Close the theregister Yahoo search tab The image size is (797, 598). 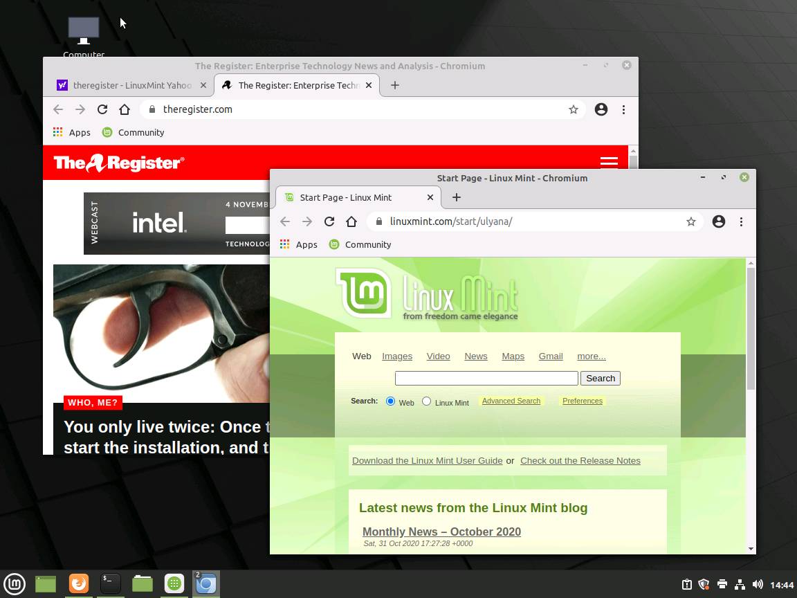[203, 85]
